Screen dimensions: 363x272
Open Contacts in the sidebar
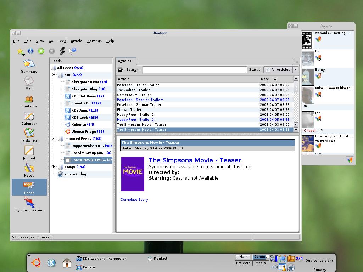pyautogui.click(x=29, y=101)
